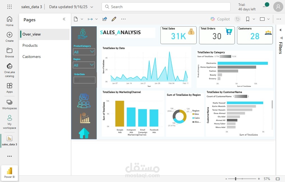Screen dimensions: 285x182
Task: Click Zoom in plus button
Action: [259, 179]
